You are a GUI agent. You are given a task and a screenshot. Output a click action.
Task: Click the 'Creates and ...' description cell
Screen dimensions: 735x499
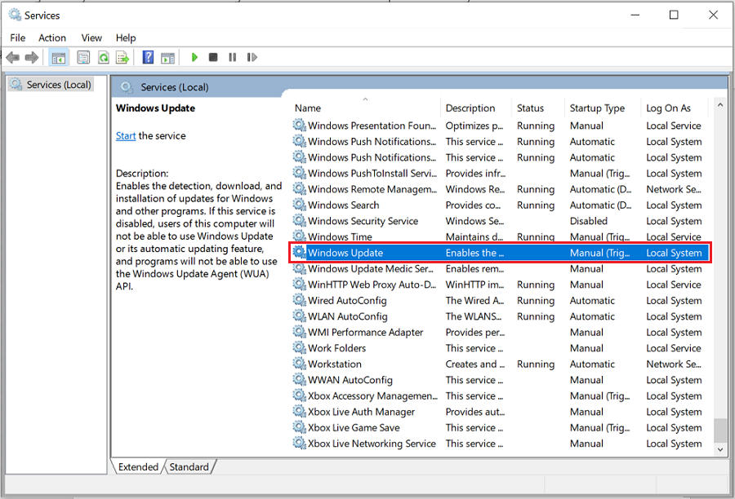pyautogui.click(x=474, y=364)
